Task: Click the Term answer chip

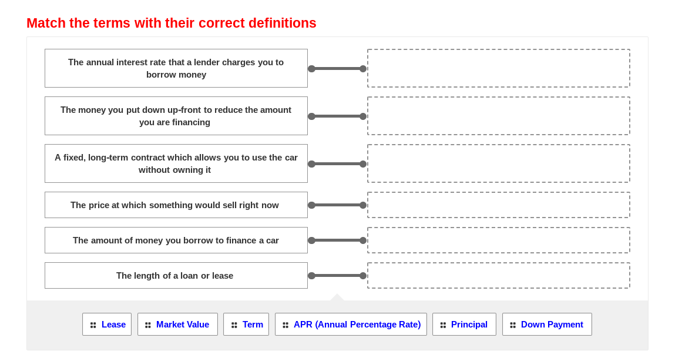Action: 246,324
